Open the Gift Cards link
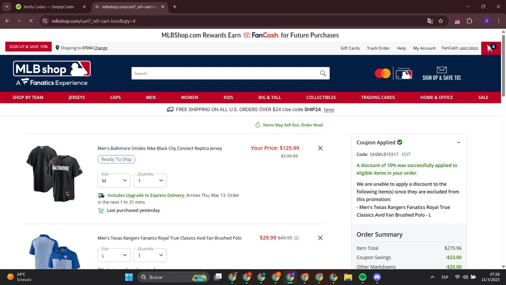This screenshot has width=506, height=285. pyautogui.click(x=350, y=48)
